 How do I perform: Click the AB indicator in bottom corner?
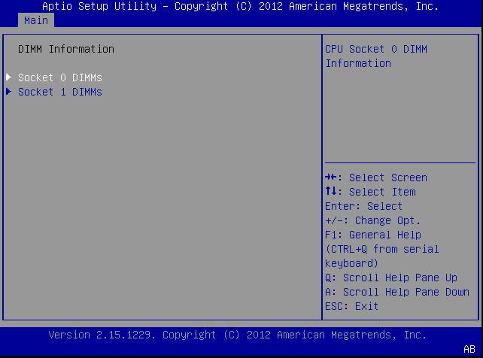pyautogui.click(x=469, y=349)
